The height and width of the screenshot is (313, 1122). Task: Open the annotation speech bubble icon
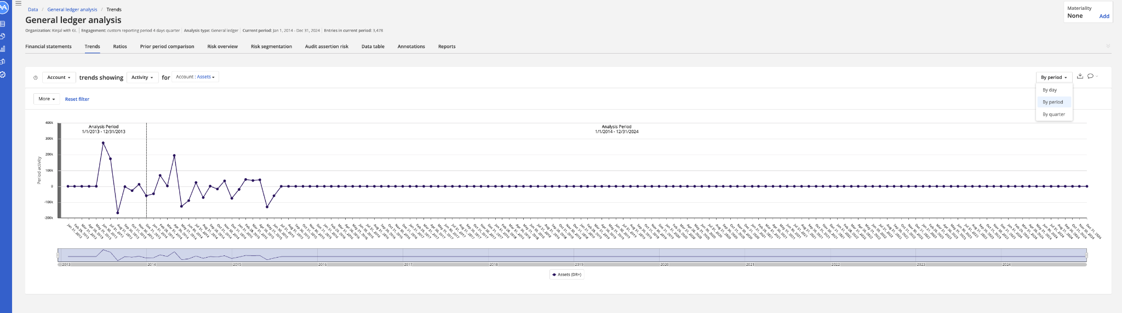(x=1091, y=76)
